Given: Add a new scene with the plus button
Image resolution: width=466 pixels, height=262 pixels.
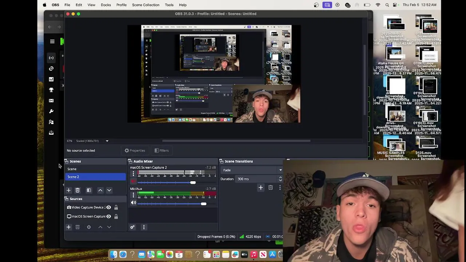Looking at the screenshot, I should click(x=68, y=190).
